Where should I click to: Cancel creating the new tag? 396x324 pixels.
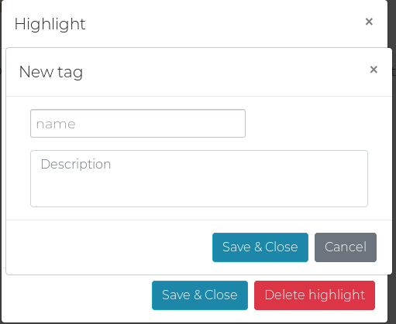pos(346,247)
